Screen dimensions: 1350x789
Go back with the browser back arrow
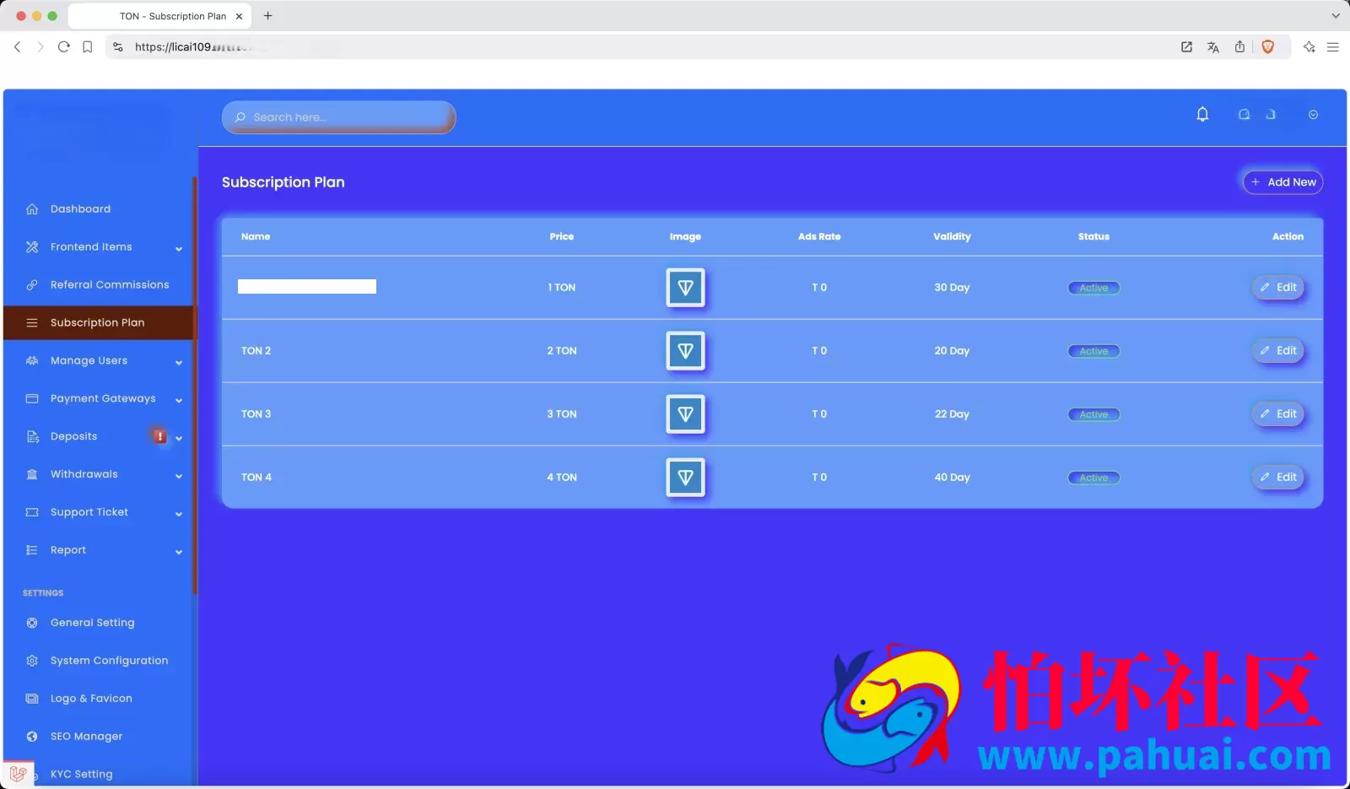pyautogui.click(x=17, y=47)
